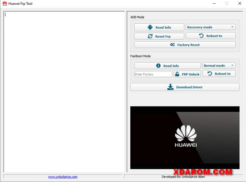Screen dimensions: 246x182
Task: Click the "Developed By: unlockprice team" status text
Action: click(183, 177)
